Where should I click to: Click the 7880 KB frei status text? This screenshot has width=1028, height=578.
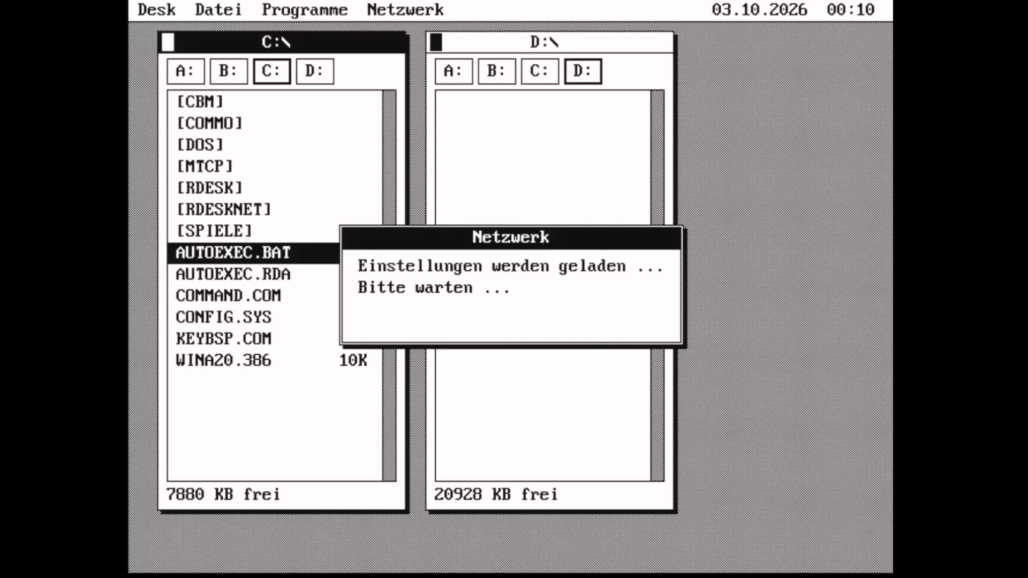[223, 494]
